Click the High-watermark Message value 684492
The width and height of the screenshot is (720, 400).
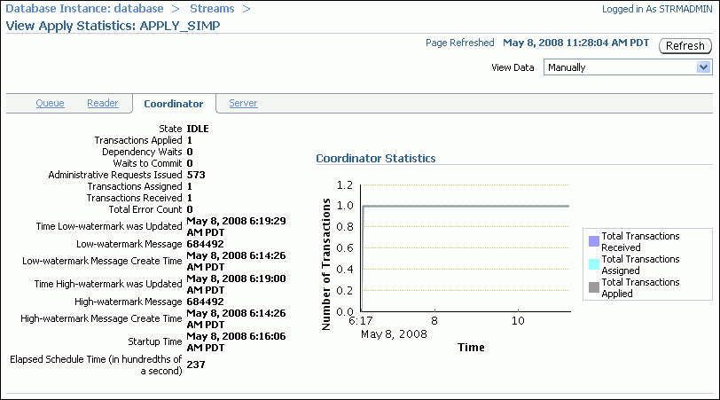point(205,302)
